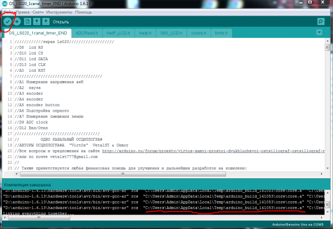Click the line '//A5 encoder button'
This screenshot has width=333, height=229.
click(x=37, y=105)
